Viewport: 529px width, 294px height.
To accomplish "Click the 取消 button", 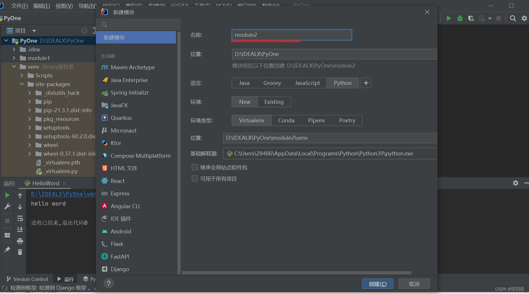I will [414, 284].
